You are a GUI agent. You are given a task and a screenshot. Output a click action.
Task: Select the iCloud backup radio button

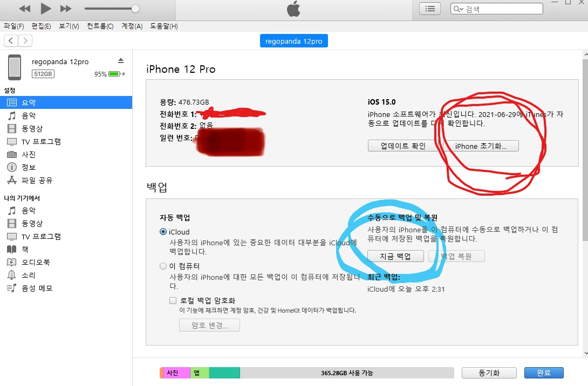pyautogui.click(x=163, y=232)
